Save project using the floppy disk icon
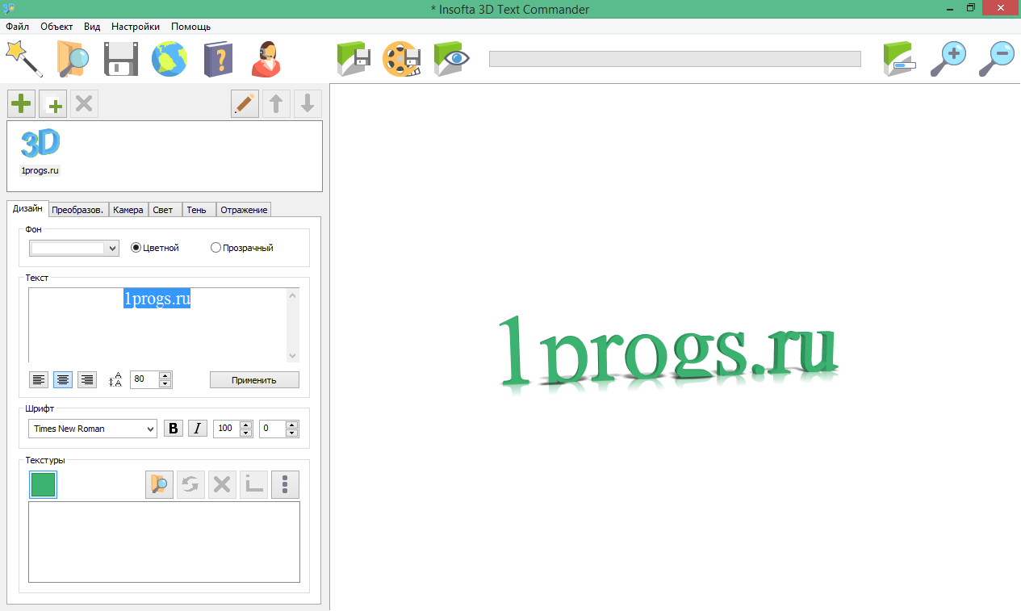 coord(121,59)
